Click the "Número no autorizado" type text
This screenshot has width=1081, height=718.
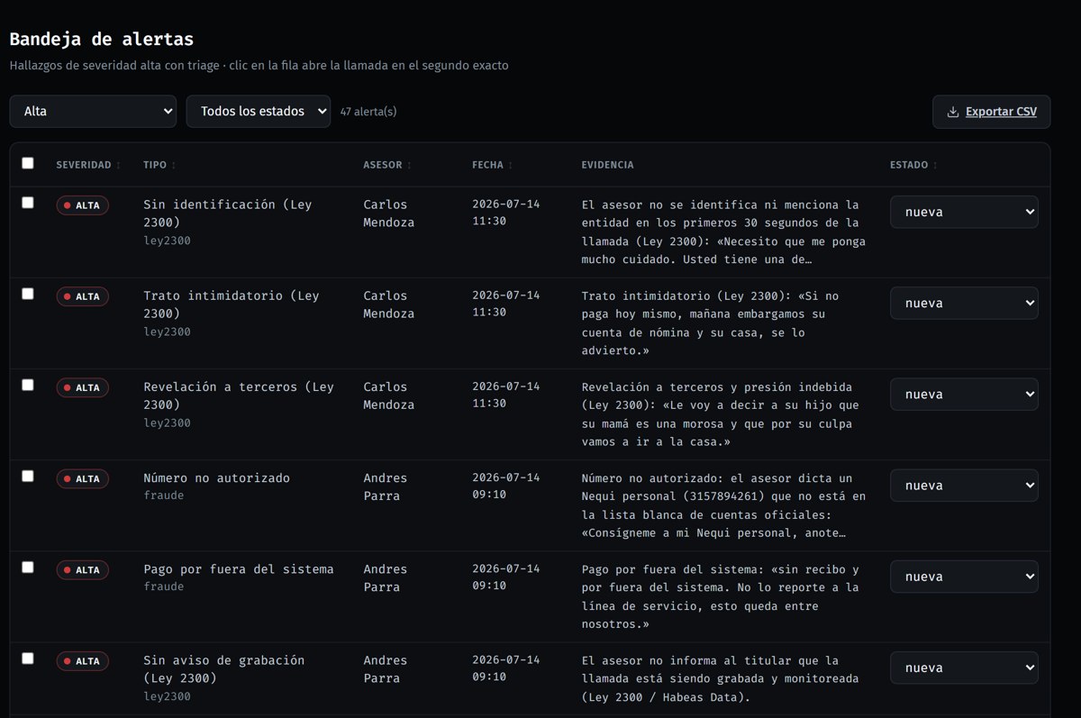(217, 478)
